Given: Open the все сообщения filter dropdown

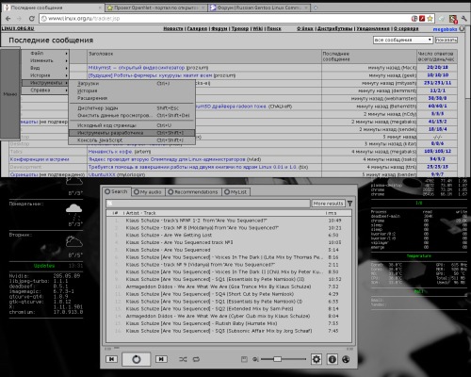Looking at the screenshot, I should [x=403, y=40].
